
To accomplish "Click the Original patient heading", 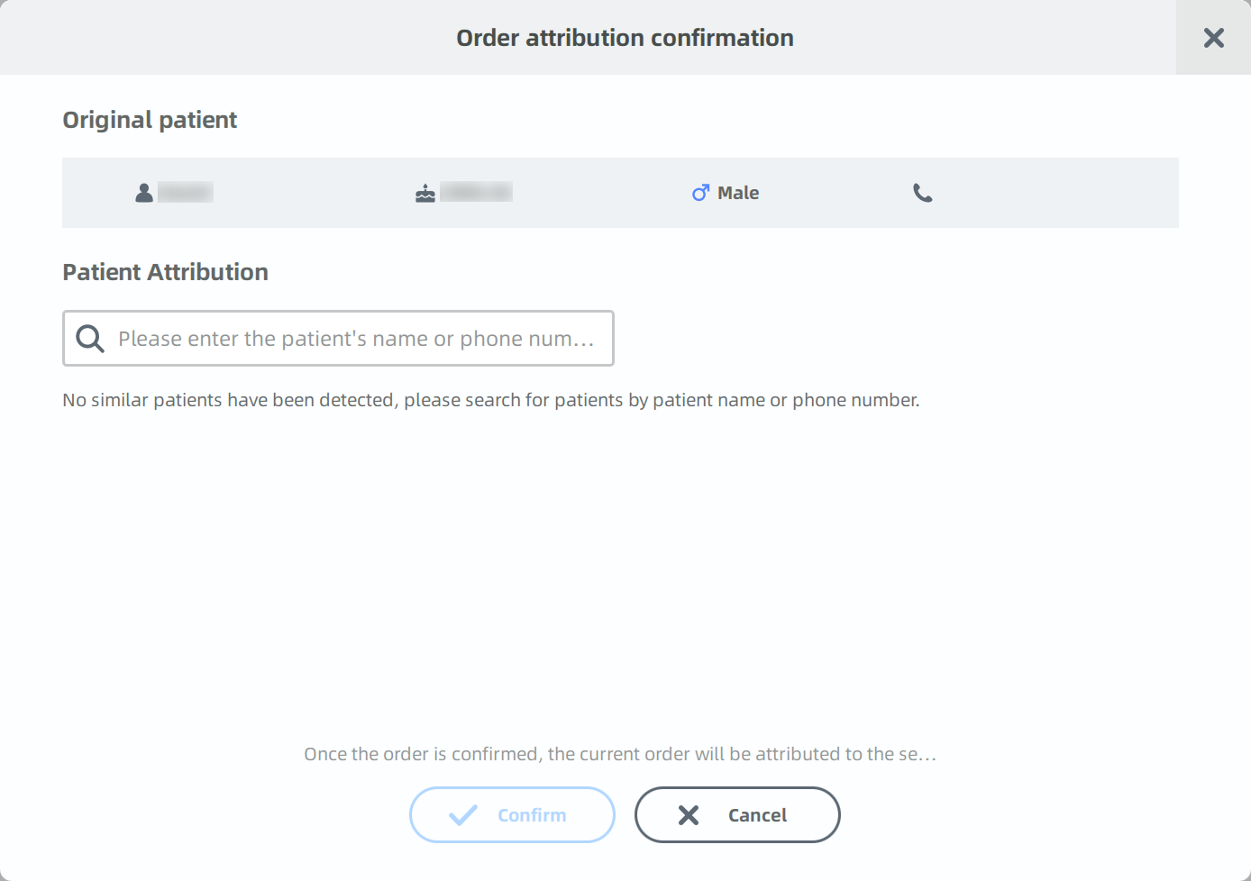I will point(150,120).
